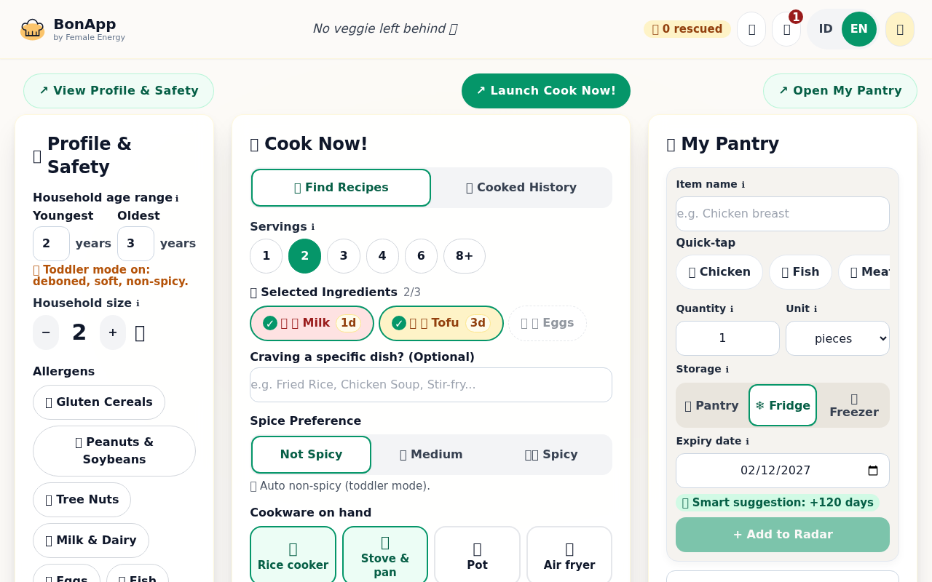Click the Quantity input field
932x582 pixels.
tap(727, 338)
